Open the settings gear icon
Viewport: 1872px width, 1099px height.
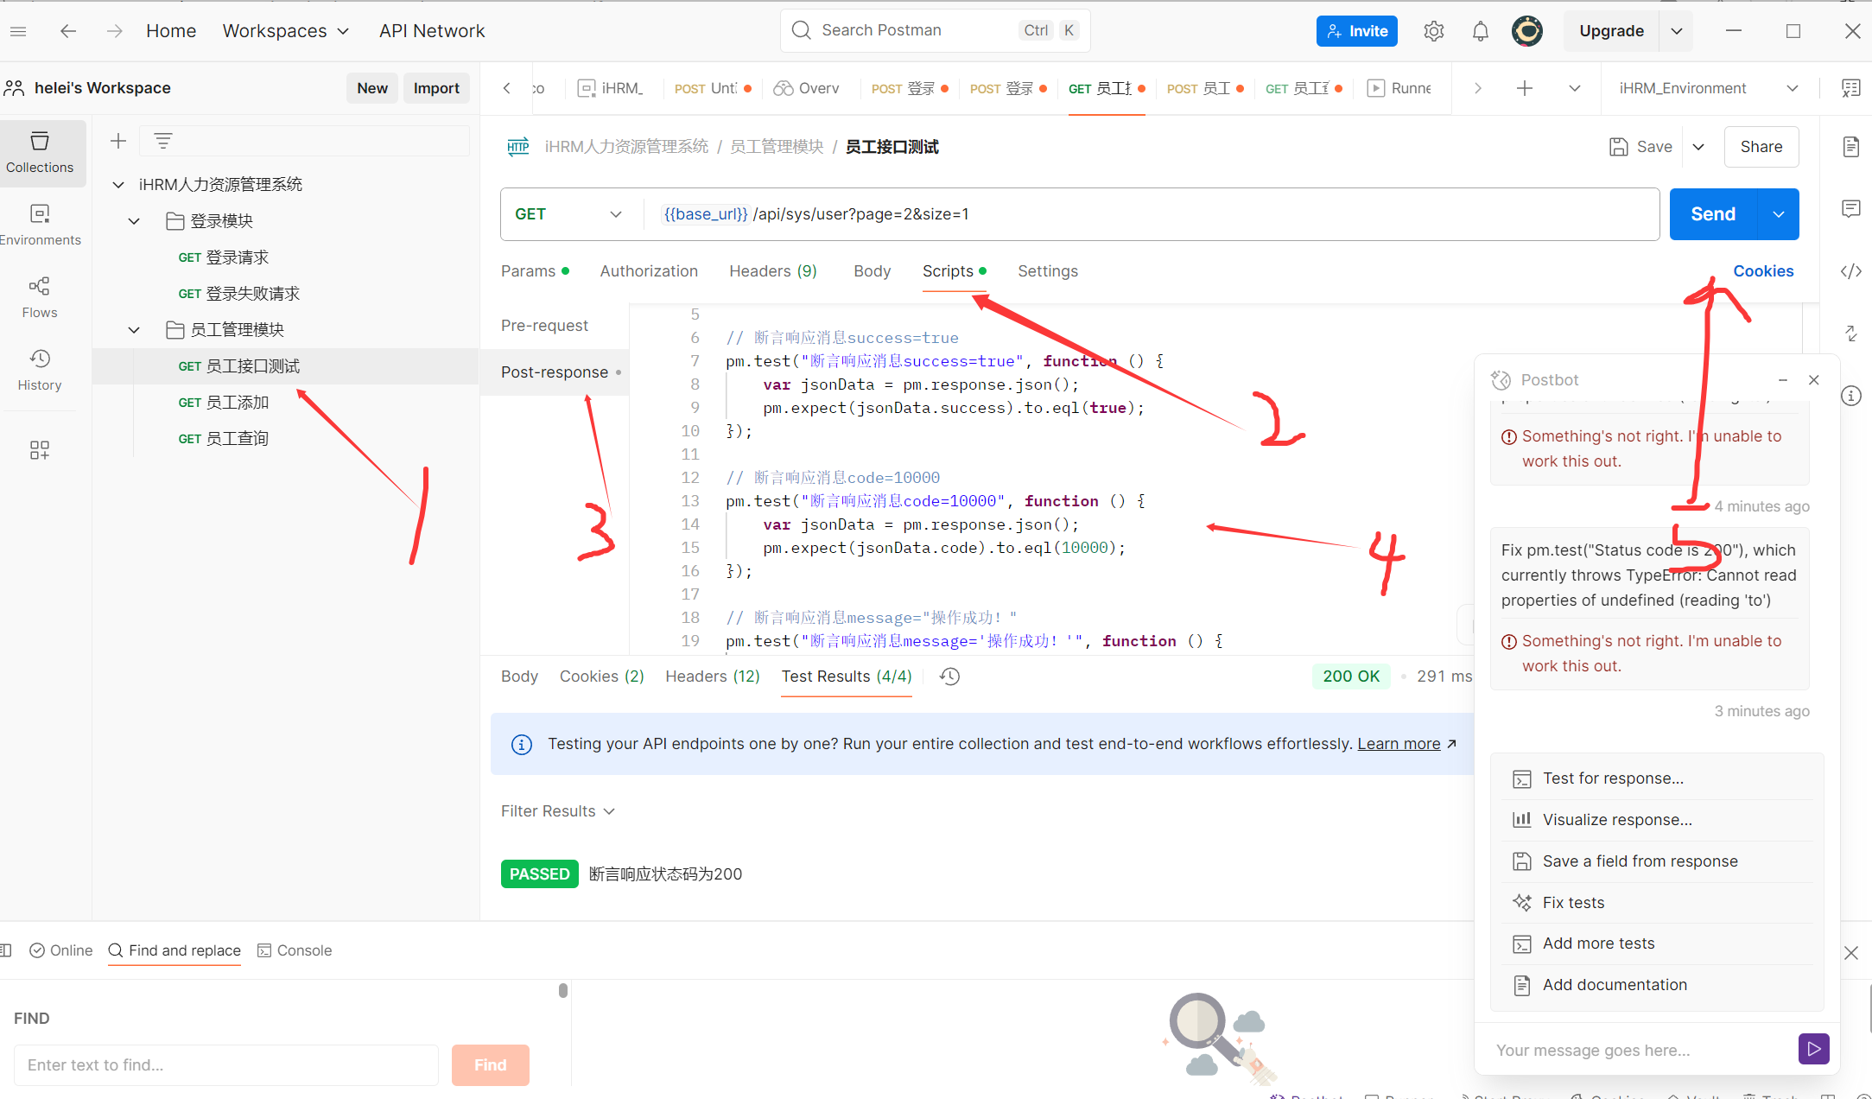1433,31
